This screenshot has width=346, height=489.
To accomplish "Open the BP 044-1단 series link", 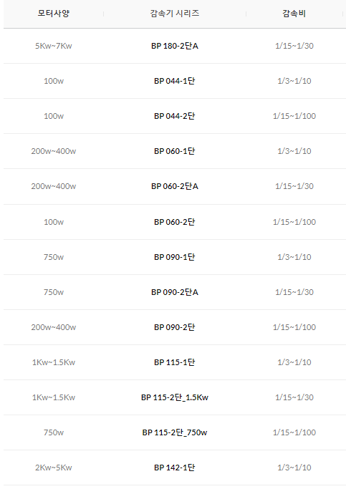I will 174,81.
